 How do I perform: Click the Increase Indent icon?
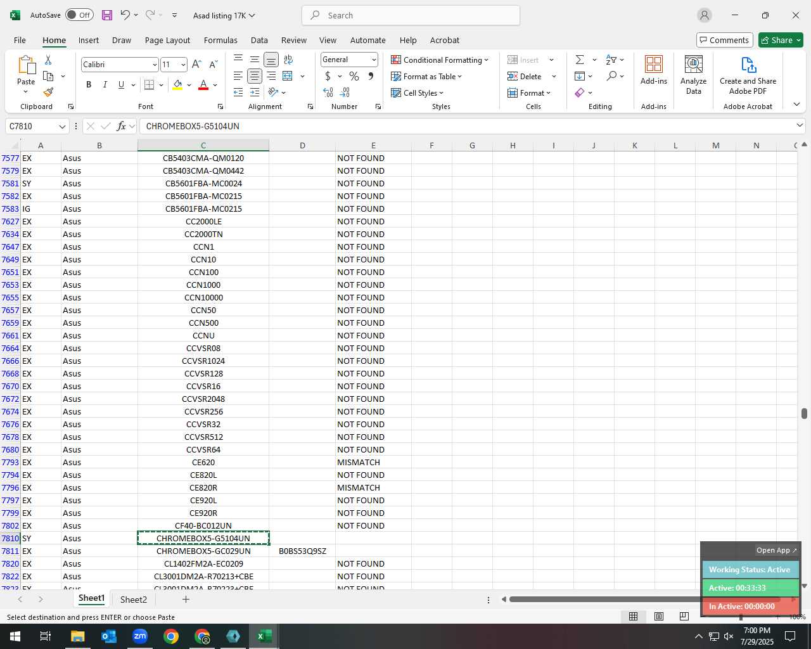[x=255, y=93]
